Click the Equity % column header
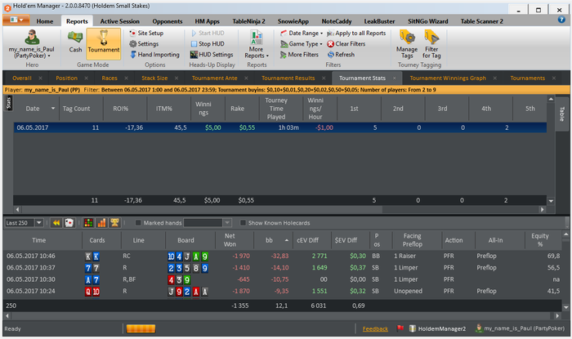Image resolution: width=572 pixels, height=339 pixels. pyautogui.click(x=539, y=240)
